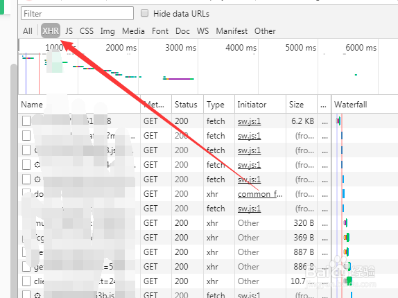Sort by the Method column header
Viewport: 398px width, 298px height.
[156, 105]
